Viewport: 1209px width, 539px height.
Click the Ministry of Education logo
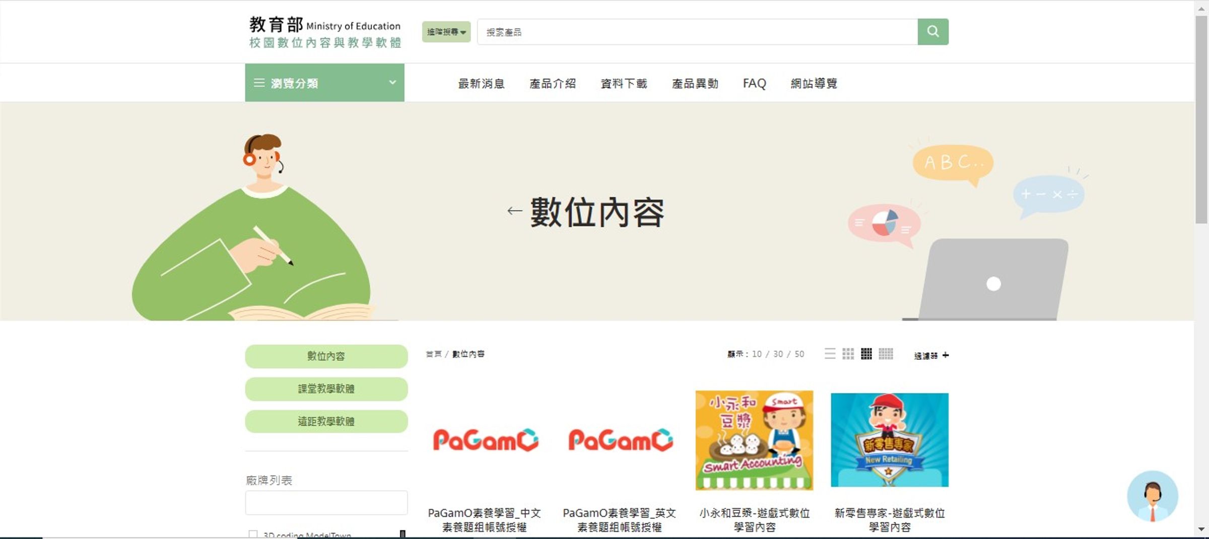click(x=325, y=32)
